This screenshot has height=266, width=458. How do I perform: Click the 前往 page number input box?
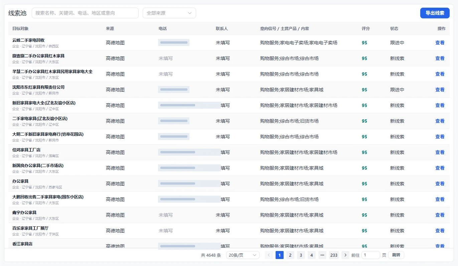click(370, 255)
